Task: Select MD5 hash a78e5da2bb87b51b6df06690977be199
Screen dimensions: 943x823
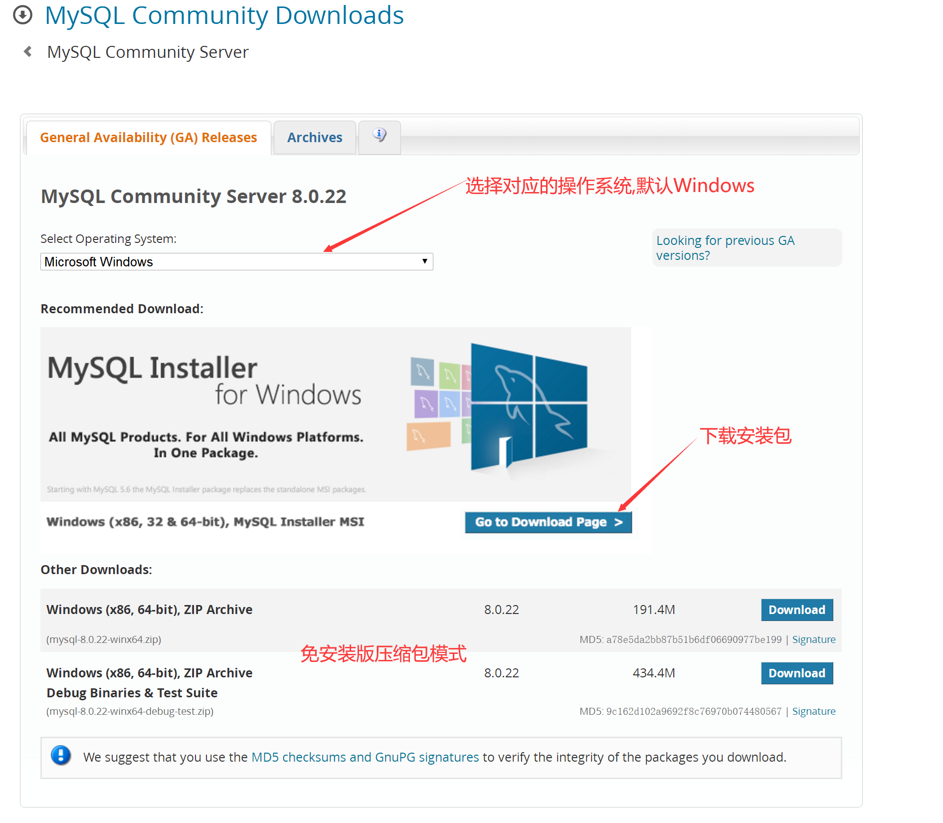Action: [x=694, y=639]
